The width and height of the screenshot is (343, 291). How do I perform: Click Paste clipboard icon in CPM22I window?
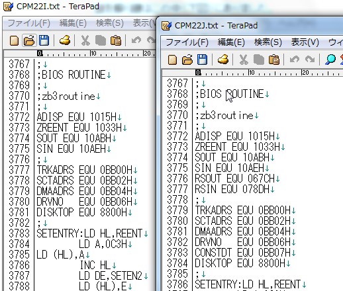116,40
